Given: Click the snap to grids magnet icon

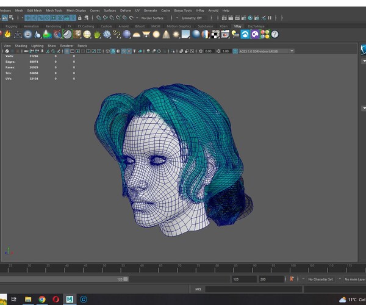Looking at the screenshot, I should [x=99, y=18].
